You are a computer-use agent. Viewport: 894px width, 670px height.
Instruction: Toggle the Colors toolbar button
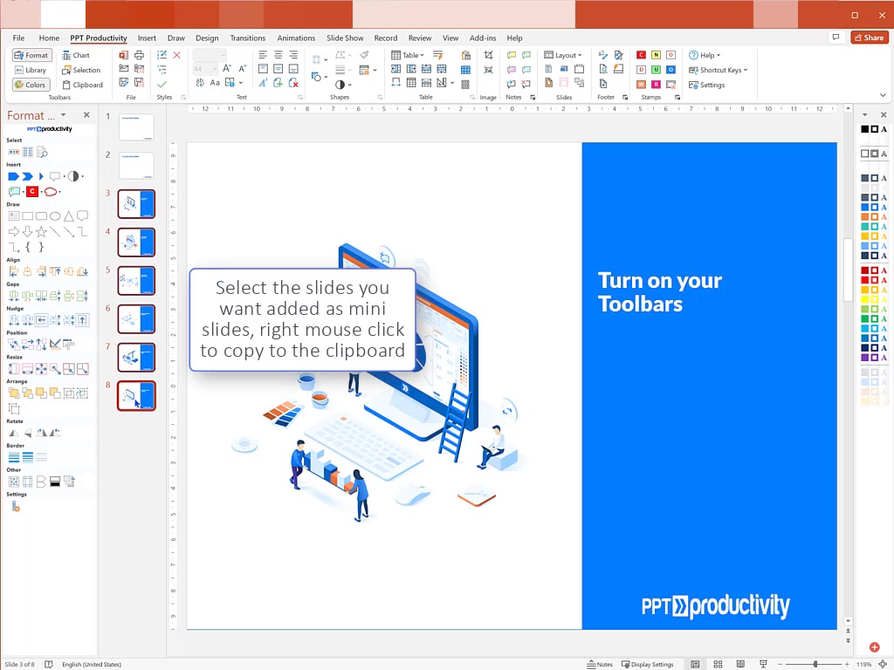(x=31, y=85)
